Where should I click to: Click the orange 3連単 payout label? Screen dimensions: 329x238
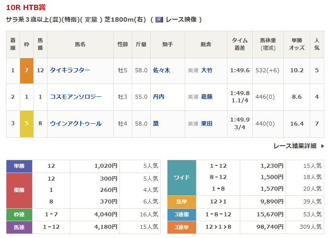[182, 228]
